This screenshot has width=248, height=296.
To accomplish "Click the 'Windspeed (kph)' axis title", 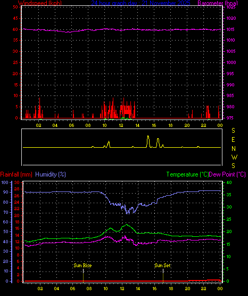I will pos(40,3).
